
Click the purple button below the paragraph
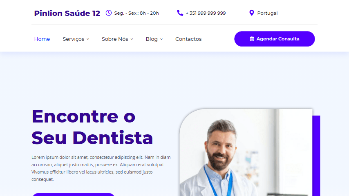click(74, 194)
